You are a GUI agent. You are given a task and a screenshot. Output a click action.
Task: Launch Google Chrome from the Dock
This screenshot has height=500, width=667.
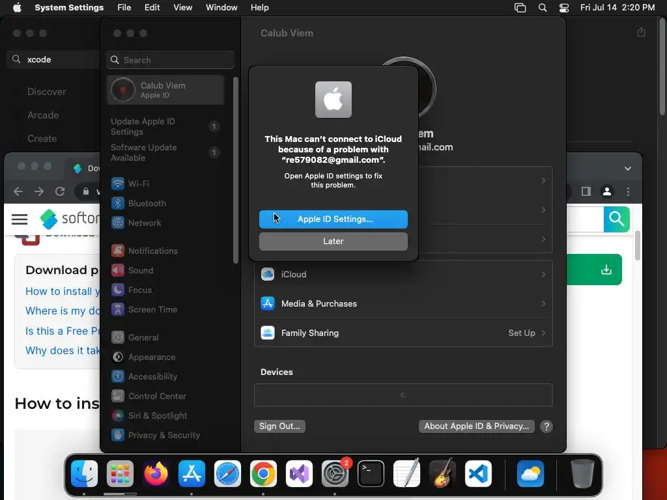[263, 474]
